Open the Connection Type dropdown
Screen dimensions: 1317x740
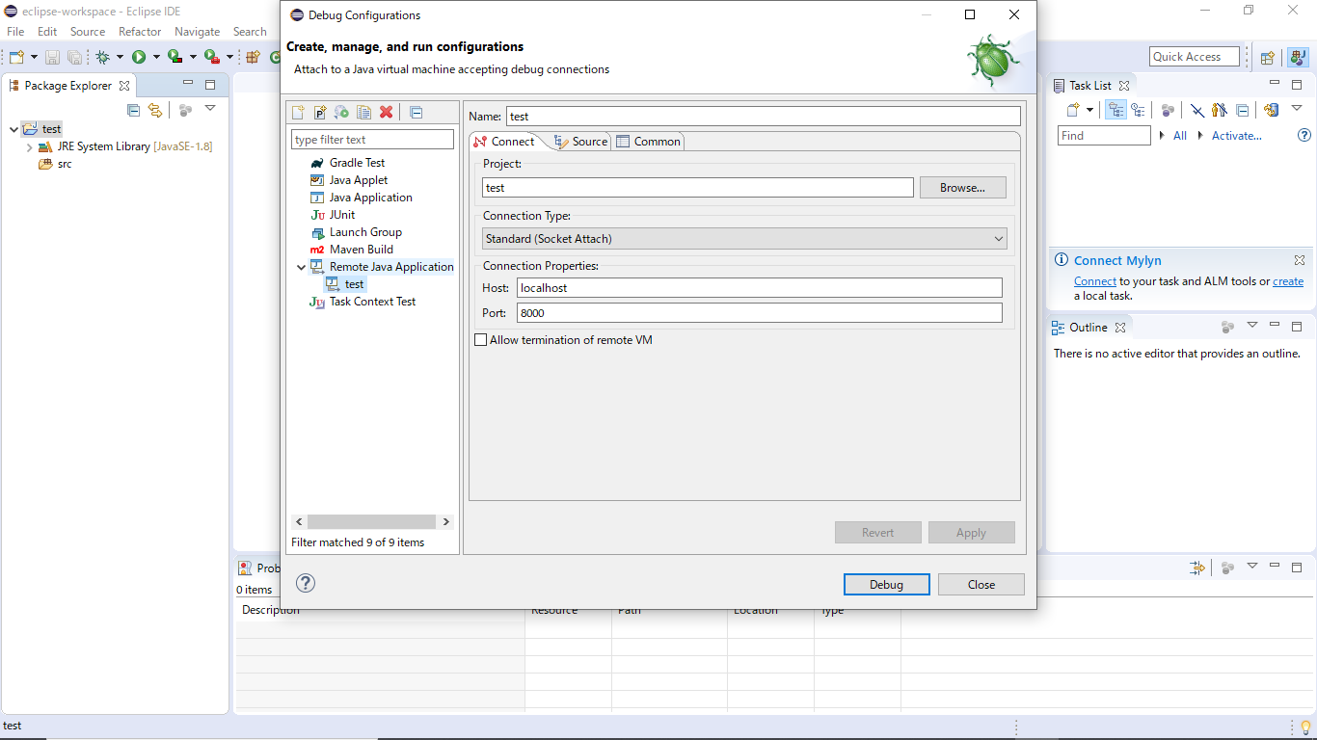pos(744,239)
